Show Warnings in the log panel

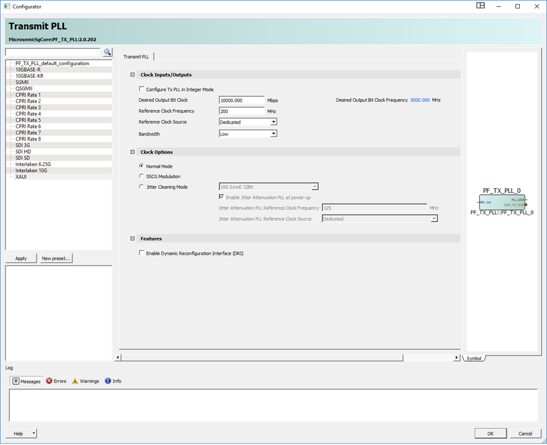coord(85,381)
